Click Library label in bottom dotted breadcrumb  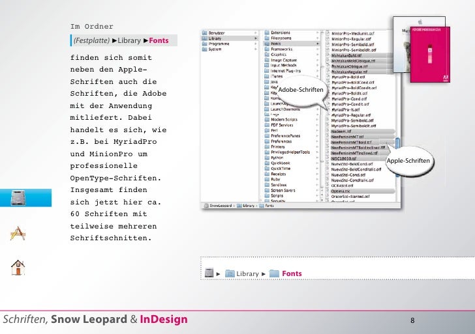pos(247,273)
